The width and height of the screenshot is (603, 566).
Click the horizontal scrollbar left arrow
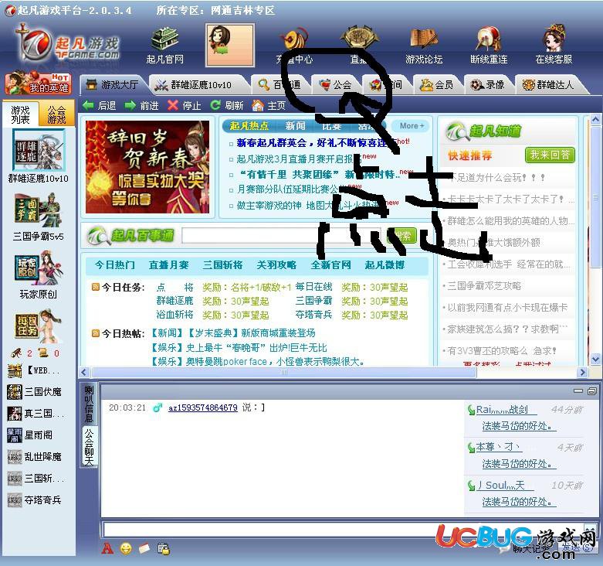tap(84, 373)
